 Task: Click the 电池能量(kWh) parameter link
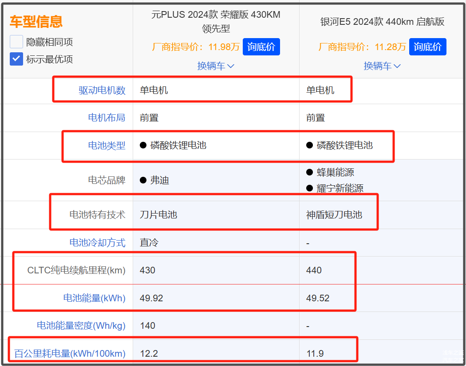pyautogui.click(x=94, y=298)
